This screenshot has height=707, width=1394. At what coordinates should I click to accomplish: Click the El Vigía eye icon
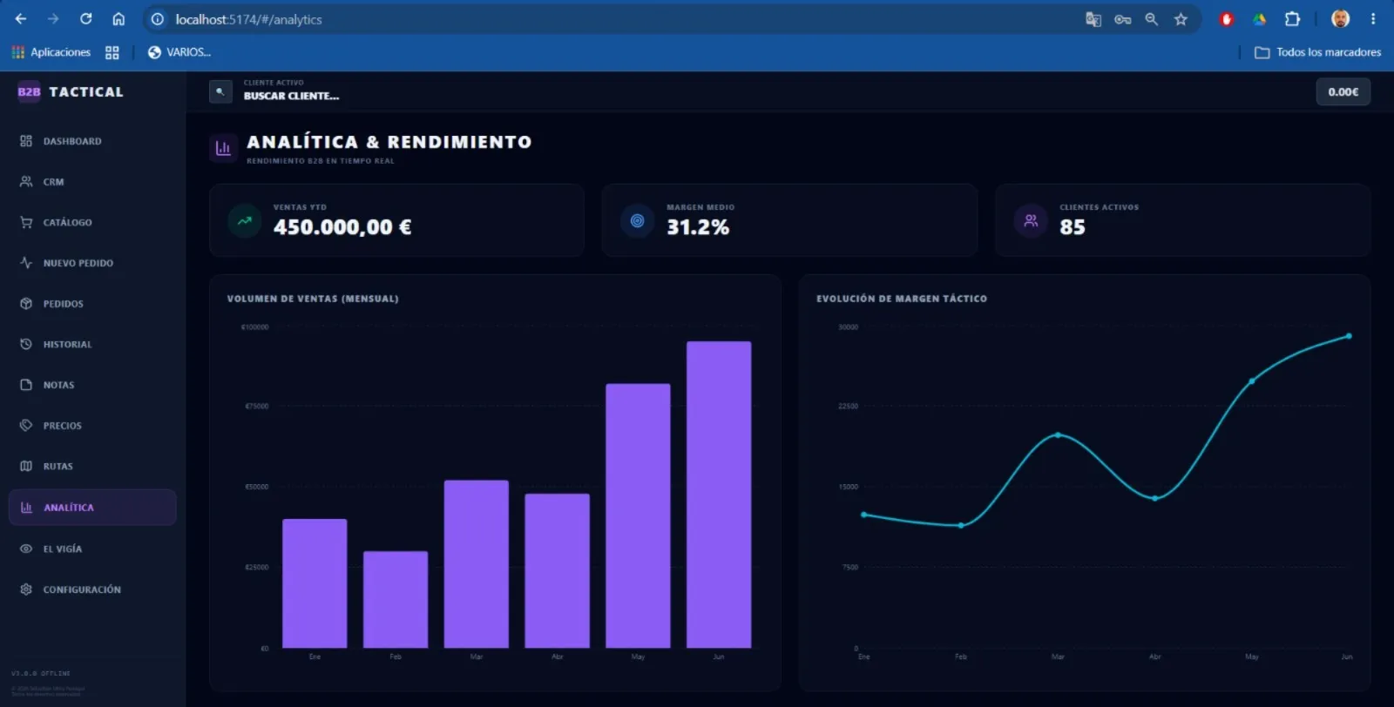tap(26, 549)
